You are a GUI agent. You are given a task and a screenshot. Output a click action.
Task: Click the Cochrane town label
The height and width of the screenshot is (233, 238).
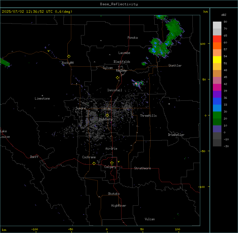[x=89, y=157]
